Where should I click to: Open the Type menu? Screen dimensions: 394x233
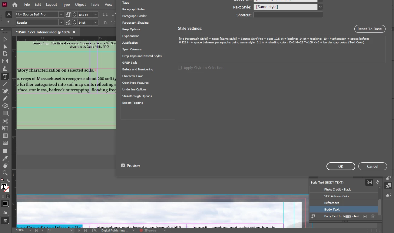pos(66,5)
